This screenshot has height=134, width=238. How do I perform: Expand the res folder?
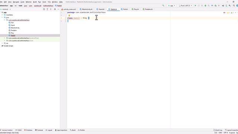coord(2,43)
